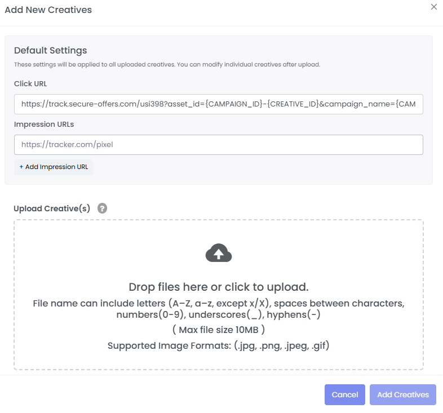443x413 pixels.
Task: Click the Max file size 10MB note
Action: click(x=219, y=330)
